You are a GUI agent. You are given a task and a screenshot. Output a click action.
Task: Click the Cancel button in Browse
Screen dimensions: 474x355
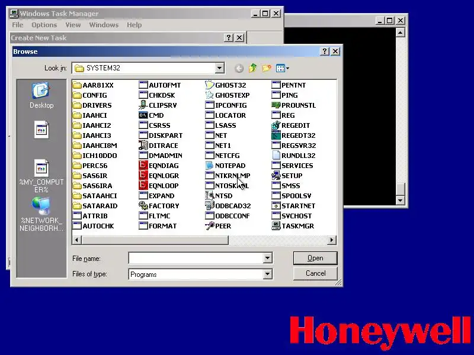(315, 273)
